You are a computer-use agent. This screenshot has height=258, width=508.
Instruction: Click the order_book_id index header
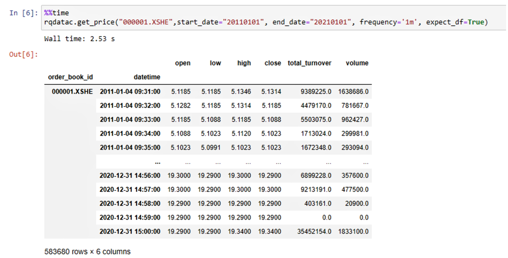click(x=70, y=77)
